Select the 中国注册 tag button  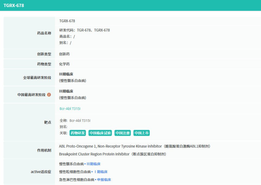point(123,133)
